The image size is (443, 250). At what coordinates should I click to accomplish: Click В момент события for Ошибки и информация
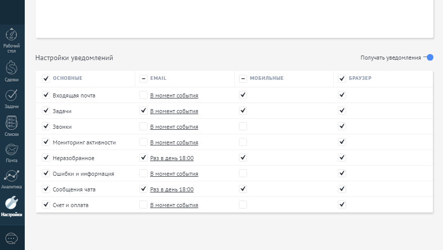click(x=174, y=174)
